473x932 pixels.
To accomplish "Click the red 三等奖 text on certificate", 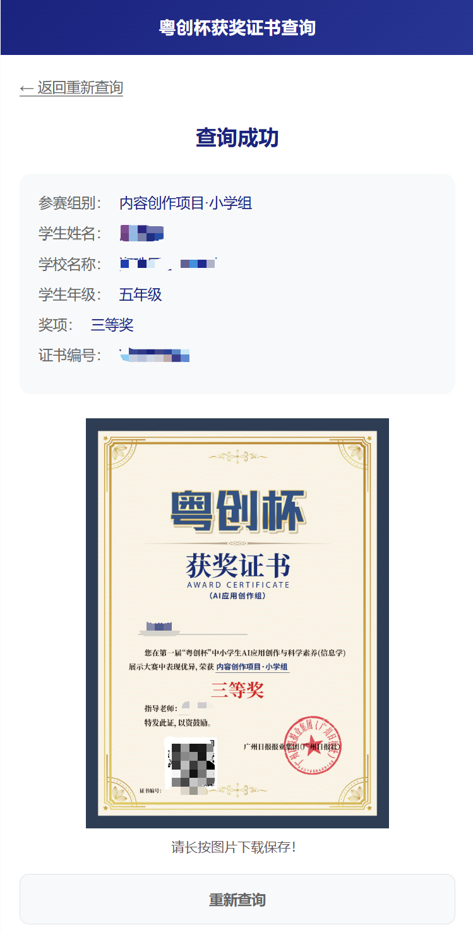I will [x=237, y=690].
